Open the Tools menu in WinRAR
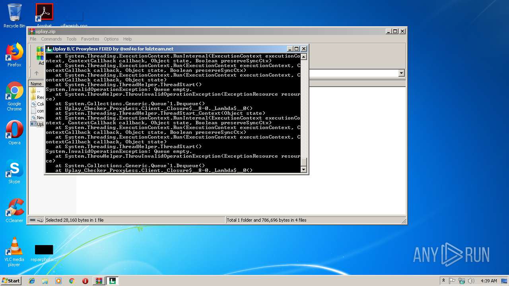Image resolution: width=509 pixels, height=286 pixels. 72,39
